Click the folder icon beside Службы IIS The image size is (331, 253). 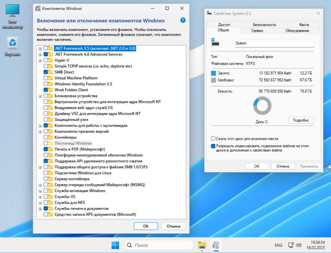[x=51, y=197]
